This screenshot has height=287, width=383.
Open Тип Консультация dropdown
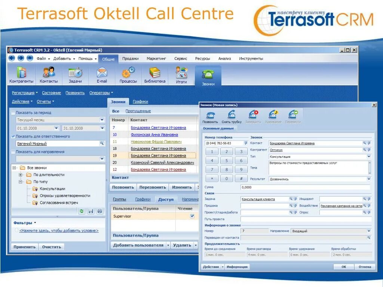coord(368,157)
